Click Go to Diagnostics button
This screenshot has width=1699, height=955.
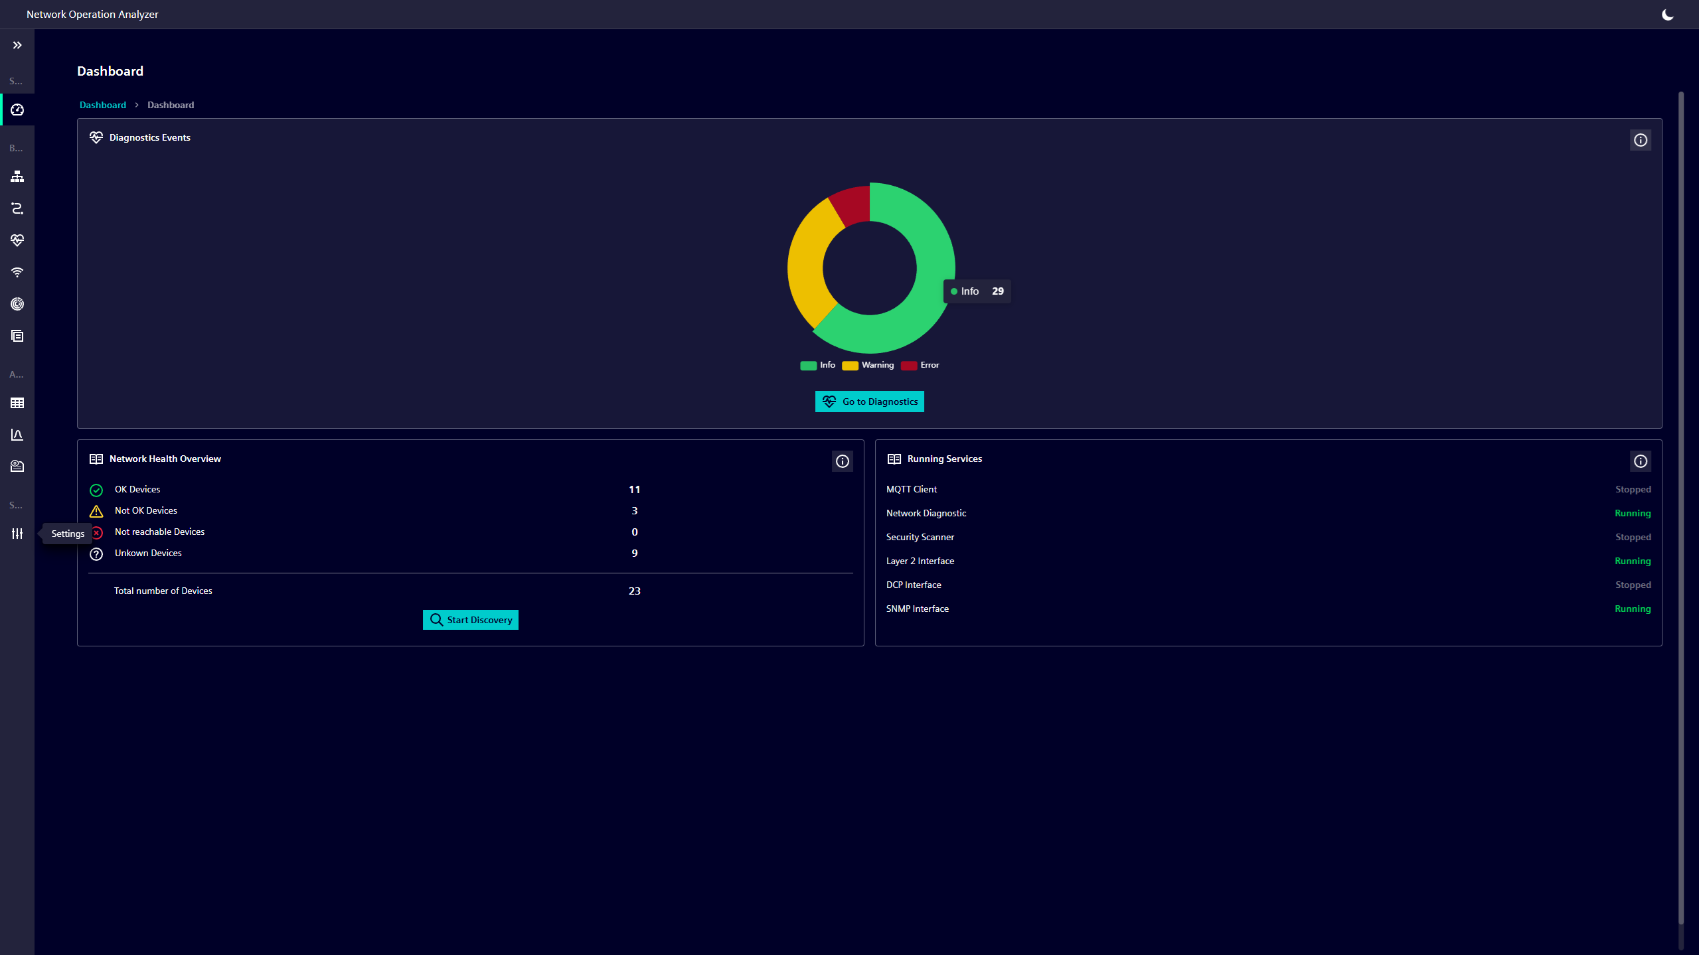869,402
